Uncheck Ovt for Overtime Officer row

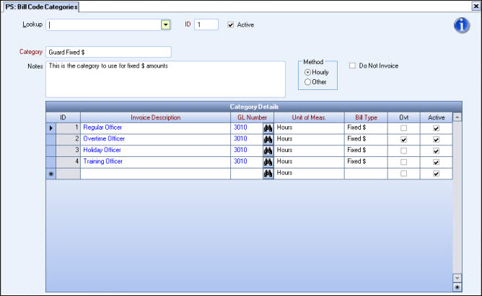pyautogui.click(x=403, y=139)
